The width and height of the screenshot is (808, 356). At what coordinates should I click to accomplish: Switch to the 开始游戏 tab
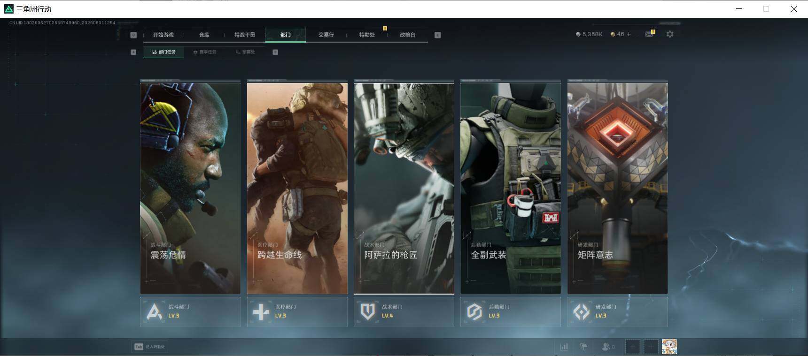click(x=163, y=35)
